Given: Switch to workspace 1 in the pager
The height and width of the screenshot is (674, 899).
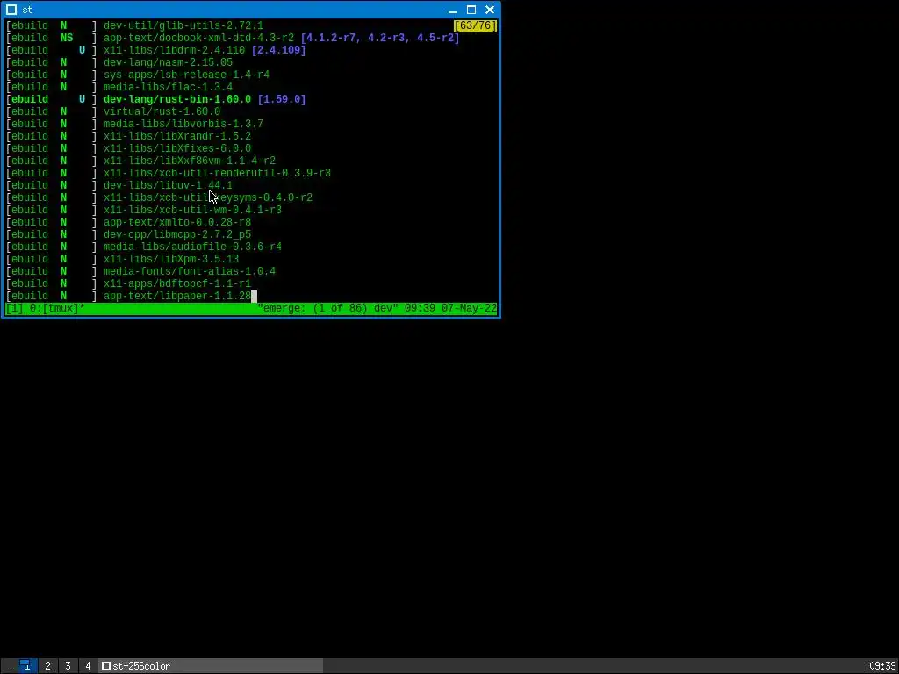Looking at the screenshot, I should 27,665.
